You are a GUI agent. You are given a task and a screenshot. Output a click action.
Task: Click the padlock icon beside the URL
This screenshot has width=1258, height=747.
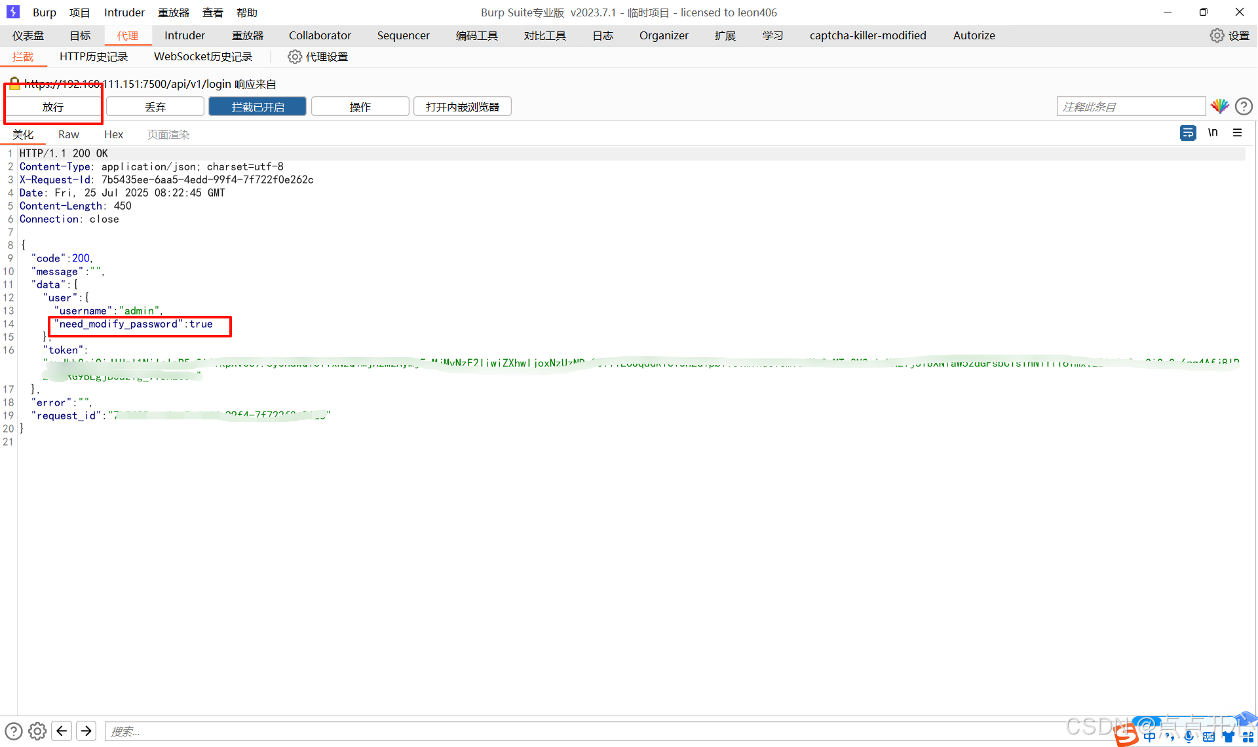pyautogui.click(x=14, y=84)
